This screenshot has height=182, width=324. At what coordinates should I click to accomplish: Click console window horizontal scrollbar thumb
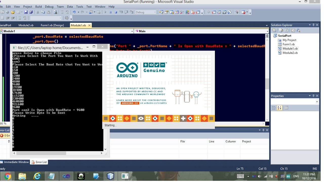pos(42,153)
